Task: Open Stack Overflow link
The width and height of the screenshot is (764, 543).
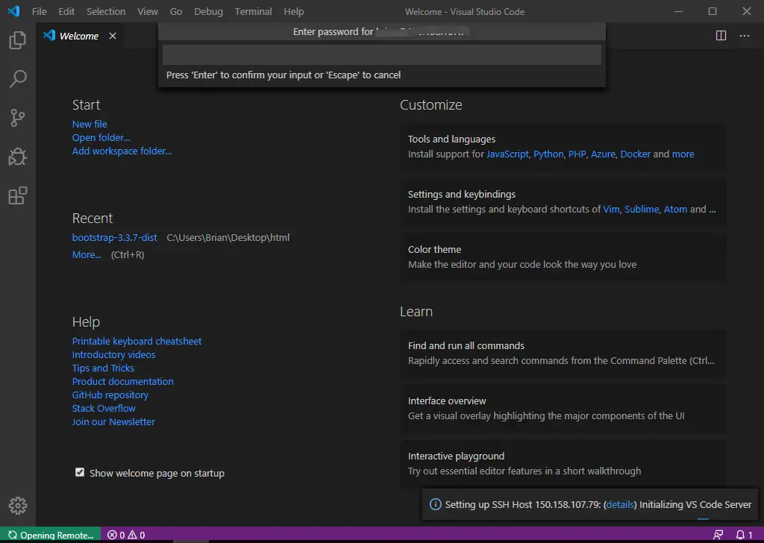Action: point(104,408)
